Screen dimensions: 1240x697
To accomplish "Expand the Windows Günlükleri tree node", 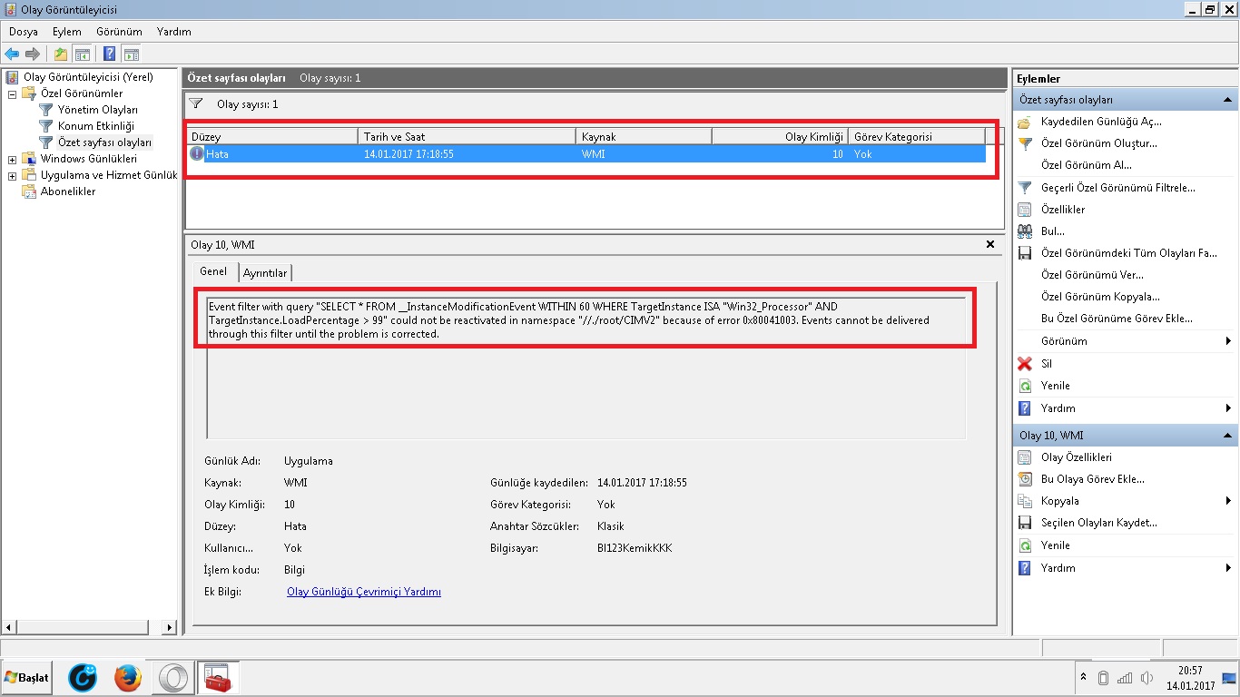I will coord(13,159).
